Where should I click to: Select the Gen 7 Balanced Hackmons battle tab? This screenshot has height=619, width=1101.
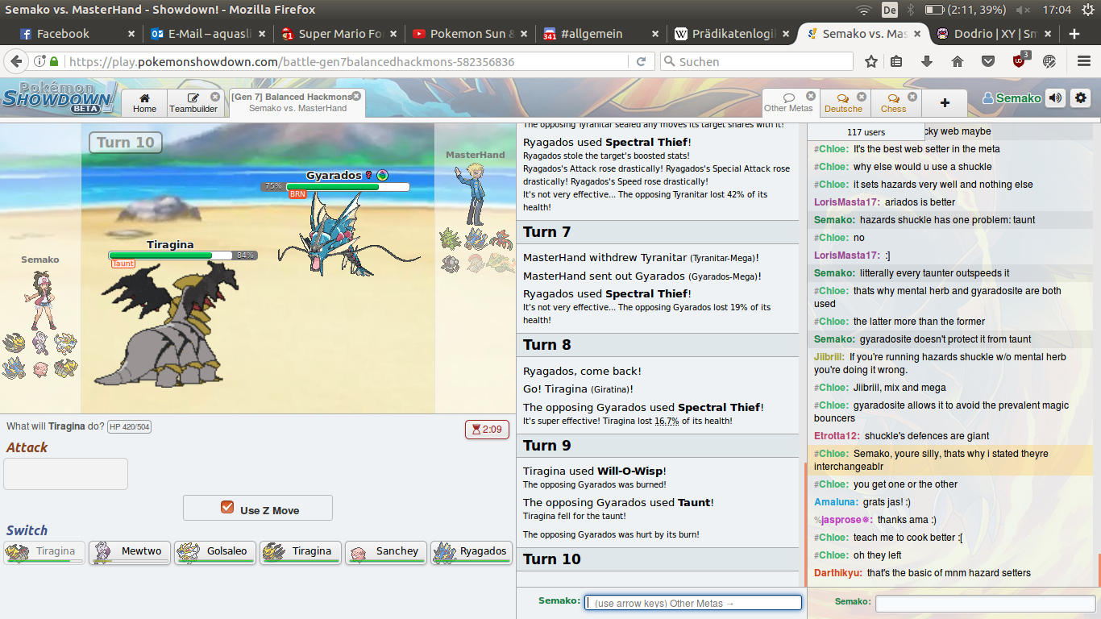pos(297,103)
